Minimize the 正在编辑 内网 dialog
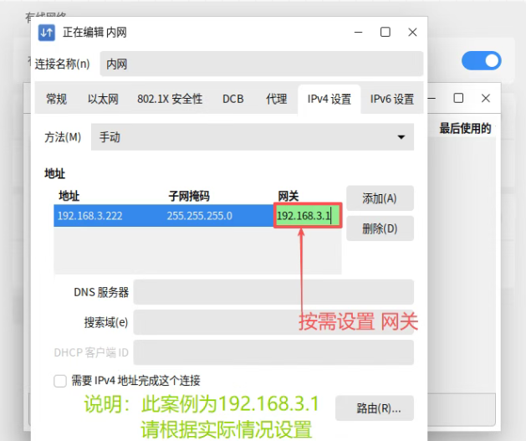Viewport: 526px width, 441px height. tap(358, 32)
